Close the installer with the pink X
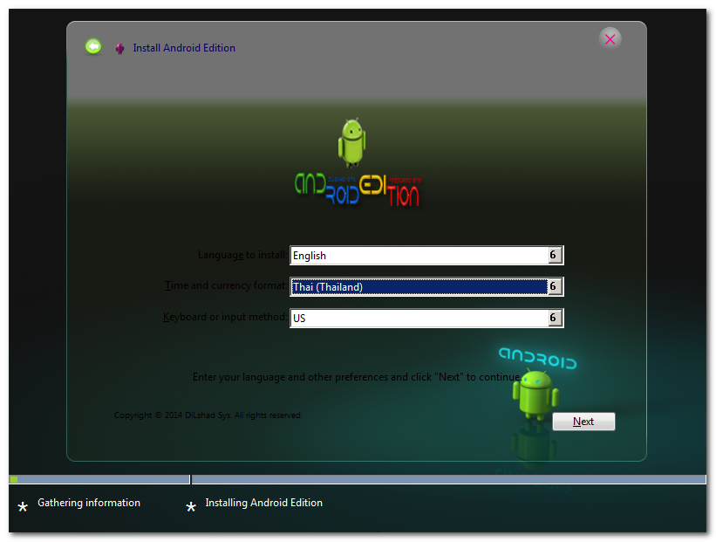Screen dimensions: 716x542 [610, 39]
